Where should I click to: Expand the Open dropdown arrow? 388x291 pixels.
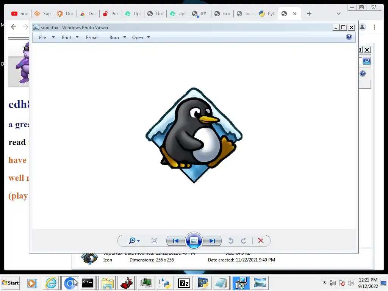pos(149,38)
